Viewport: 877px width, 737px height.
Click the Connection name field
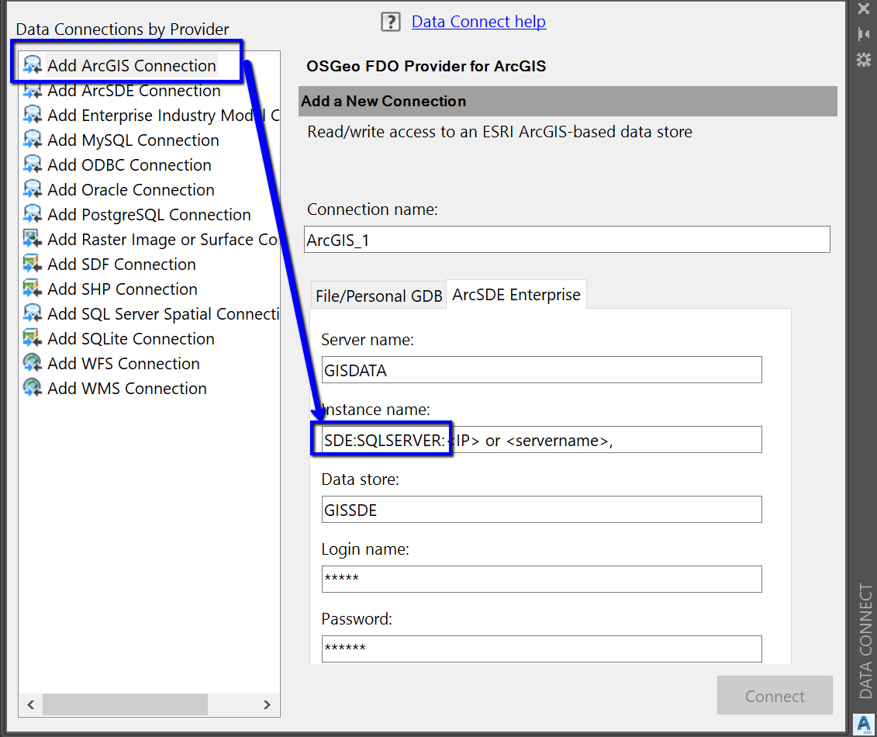[567, 240]
